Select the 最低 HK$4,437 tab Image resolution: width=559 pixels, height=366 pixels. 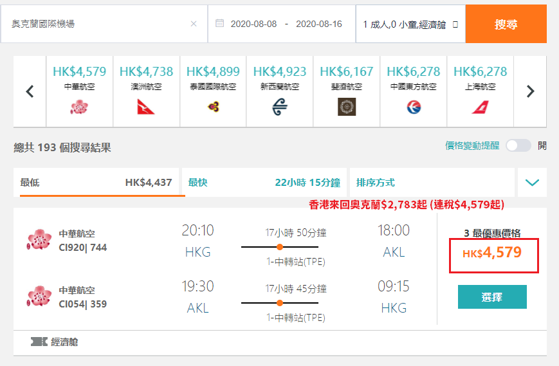pos(96,183)
